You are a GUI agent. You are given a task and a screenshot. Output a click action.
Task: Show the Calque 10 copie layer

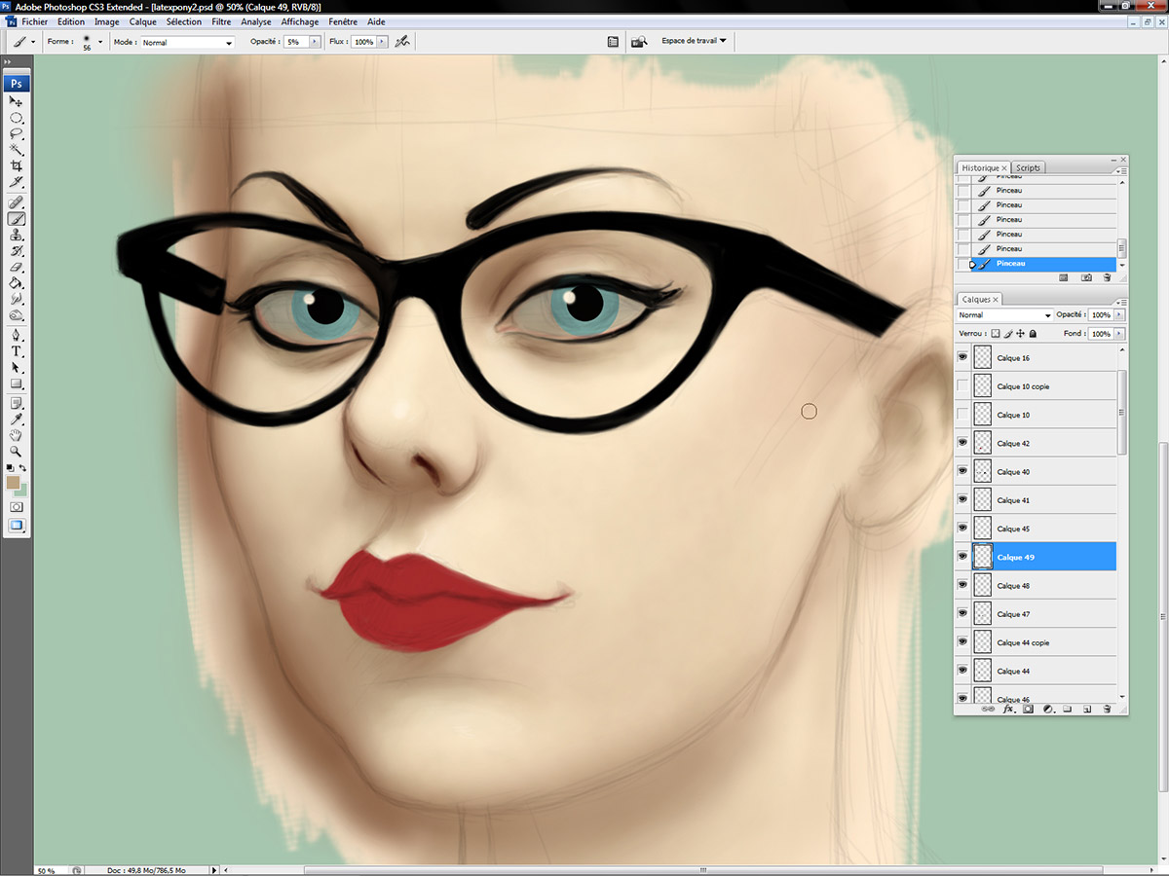click(x=963, y=386)
